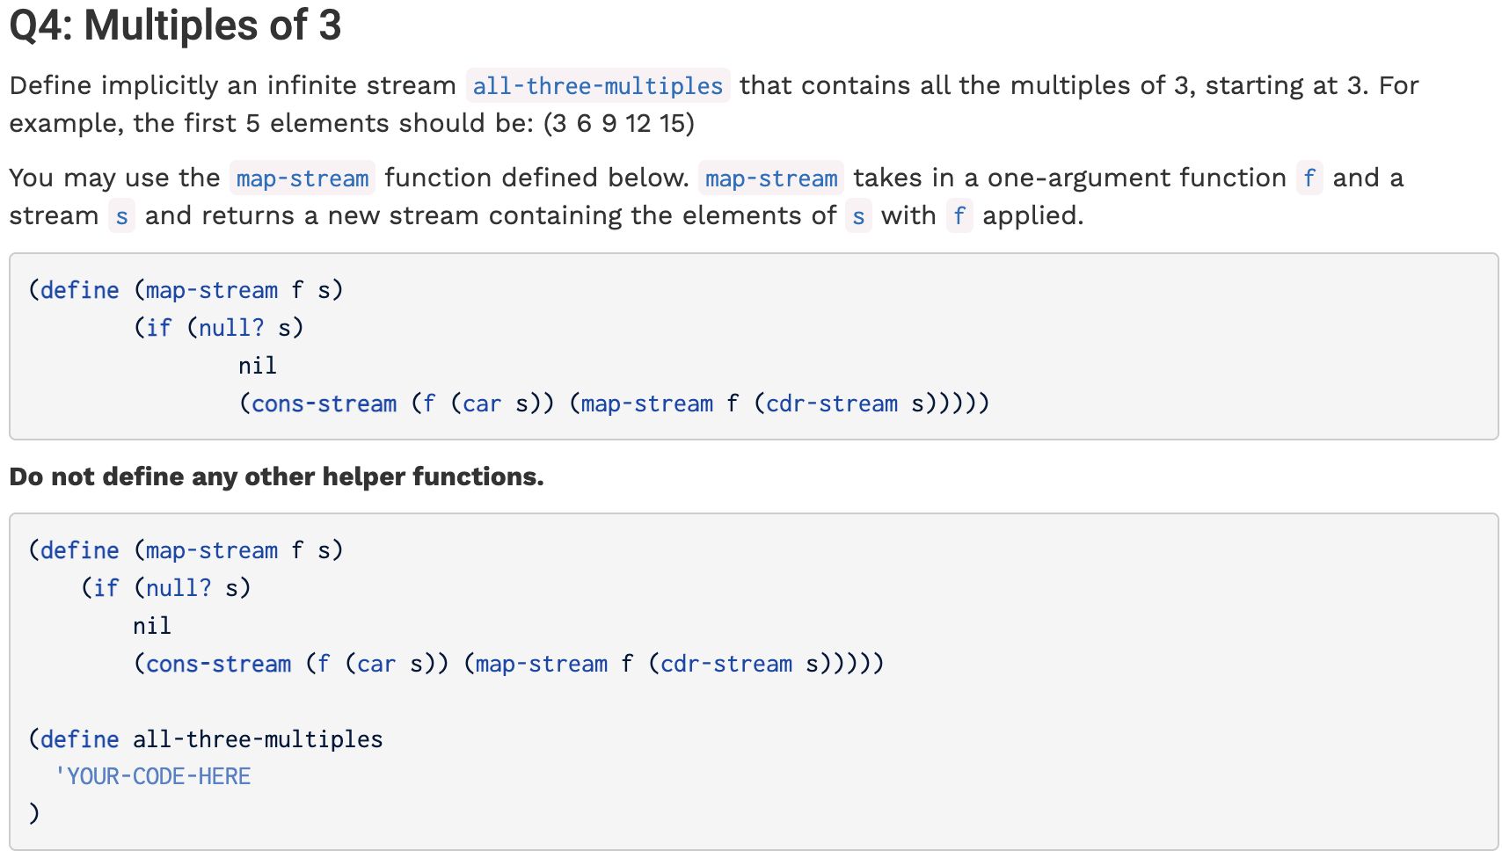This screenshot has height=858, width=1502.
Task: Click the 'Q4: Multiples of 3' heading
Action: coord(175,25)
